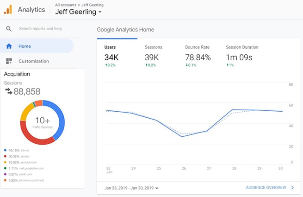Switch to the Sessions metric tab
303x197 pixels.
click(x=153, y=53)
